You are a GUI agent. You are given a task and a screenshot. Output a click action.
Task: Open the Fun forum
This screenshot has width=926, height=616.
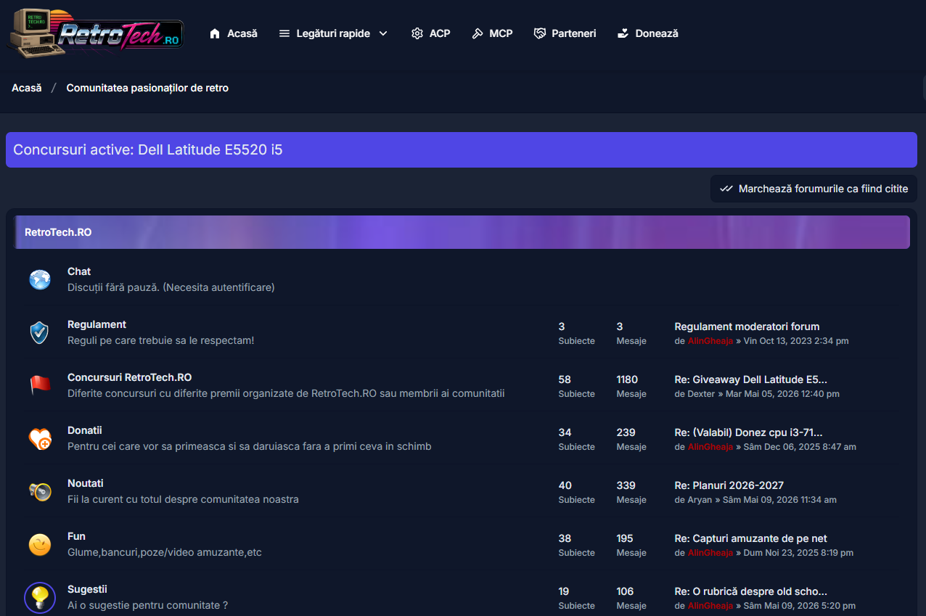[x=76, y=536]
